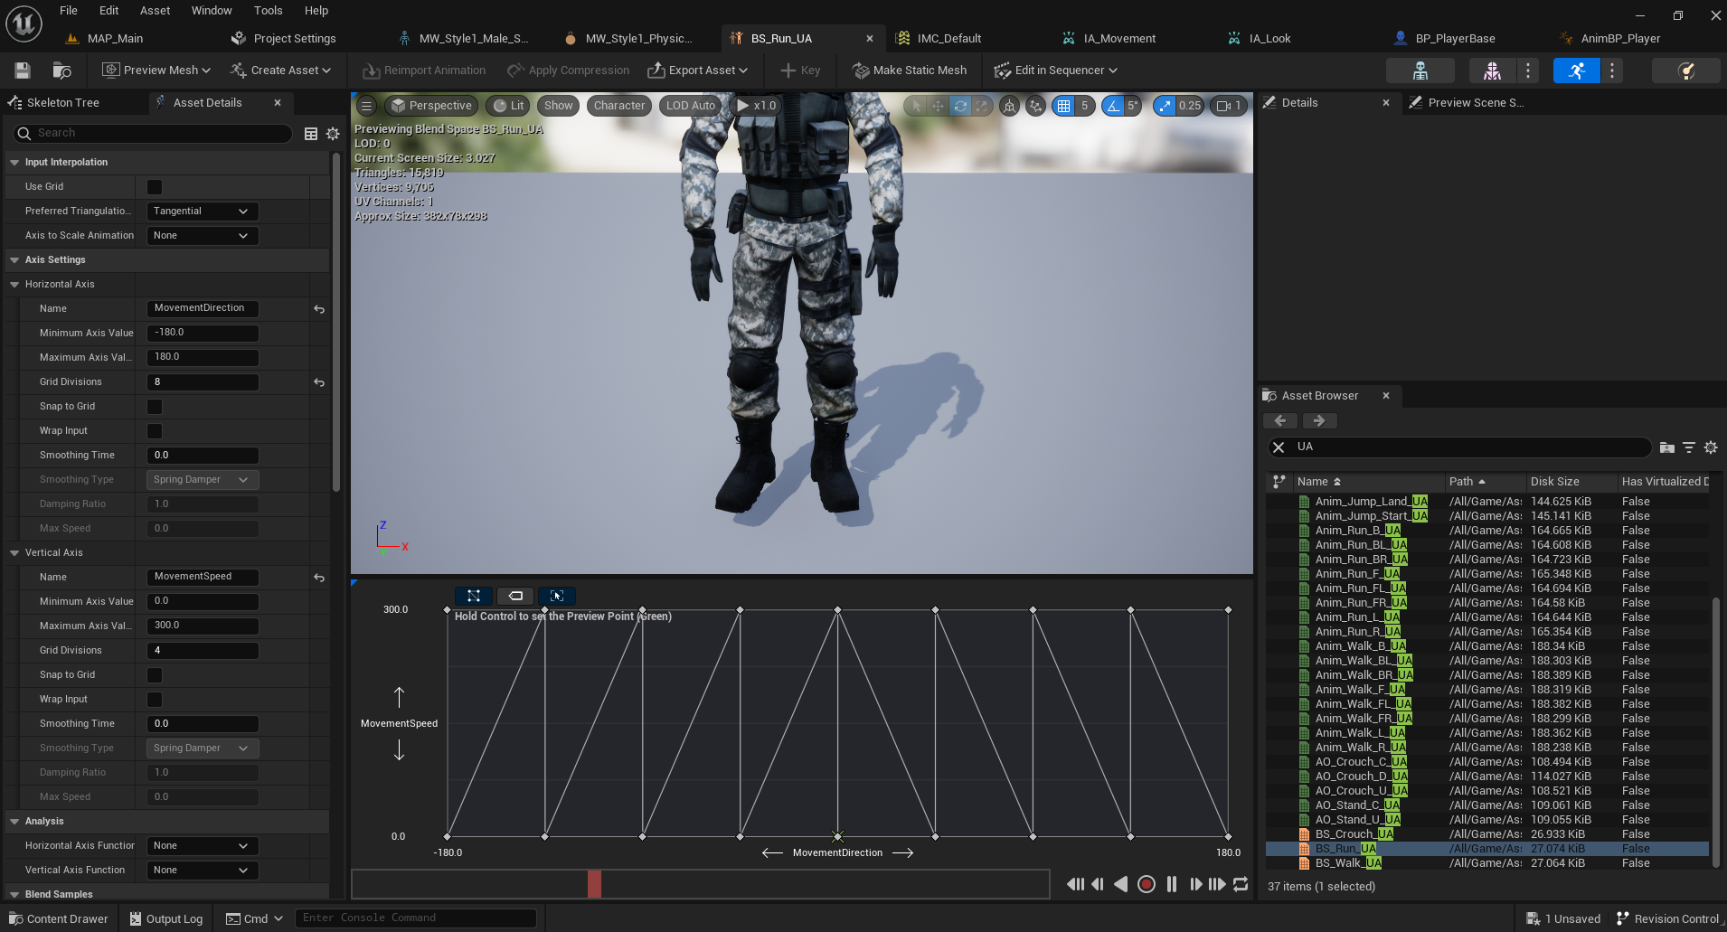
Task: Click the third blend space grid tool icon
Action: [x=557, y=596]
